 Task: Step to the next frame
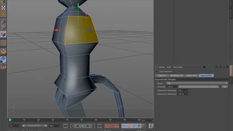(x=88, y=126)
